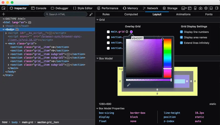The image size is (220, 125).
Task: Switch to the Computed panel tab
Action: 131,14
